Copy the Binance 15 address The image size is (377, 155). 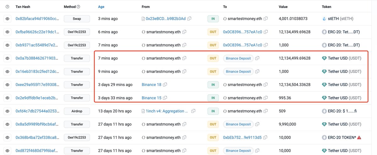165,98
